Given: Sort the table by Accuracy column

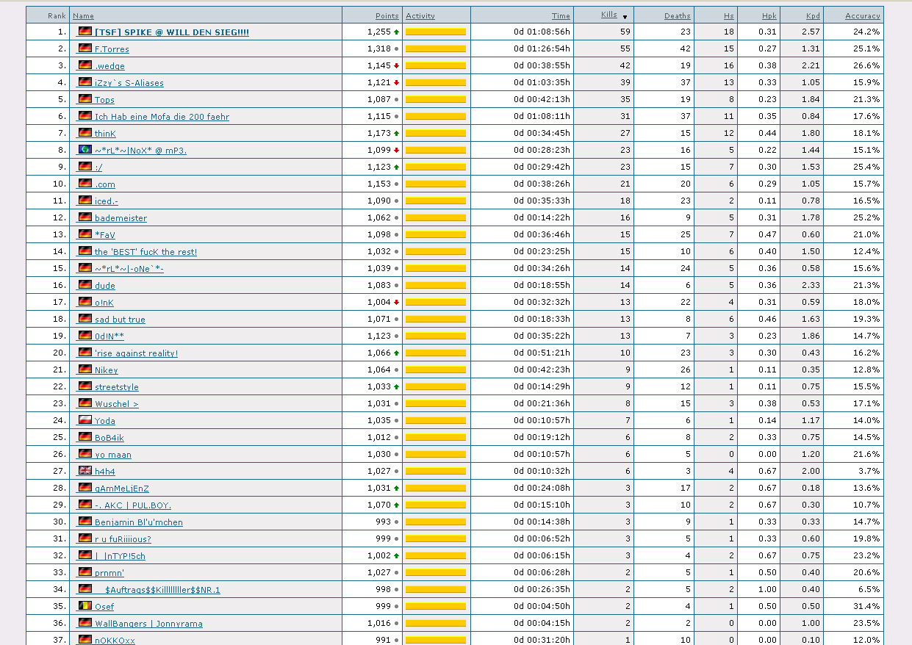Looking at the screenshot, I should pyautogui.click(x=862, y=15).
